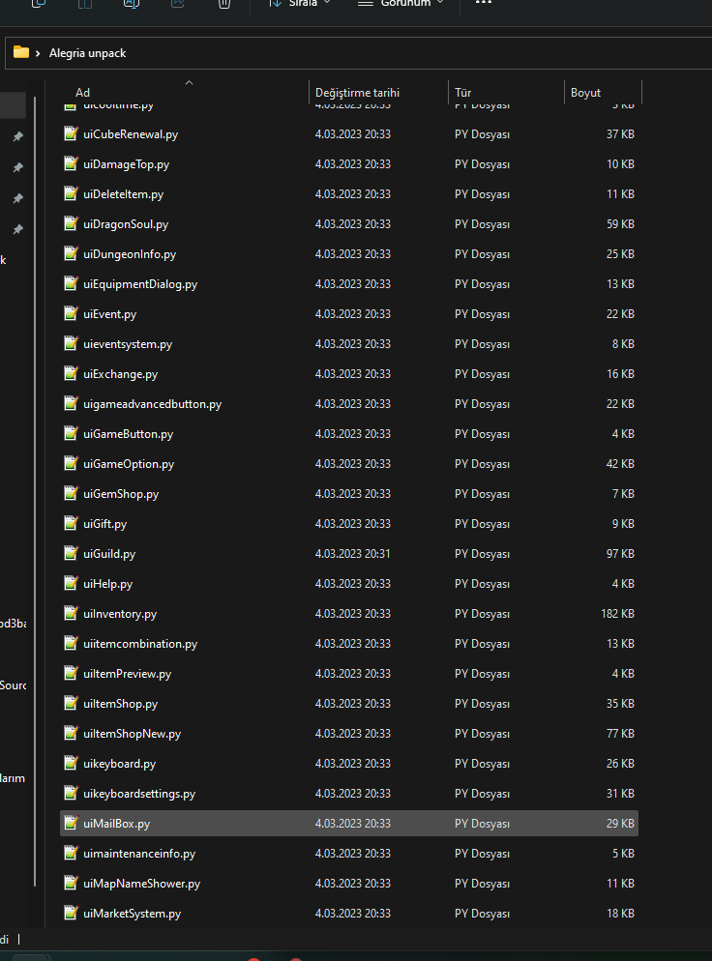Click PY Dosyası type in uiGift.py row

pos(482,523)
